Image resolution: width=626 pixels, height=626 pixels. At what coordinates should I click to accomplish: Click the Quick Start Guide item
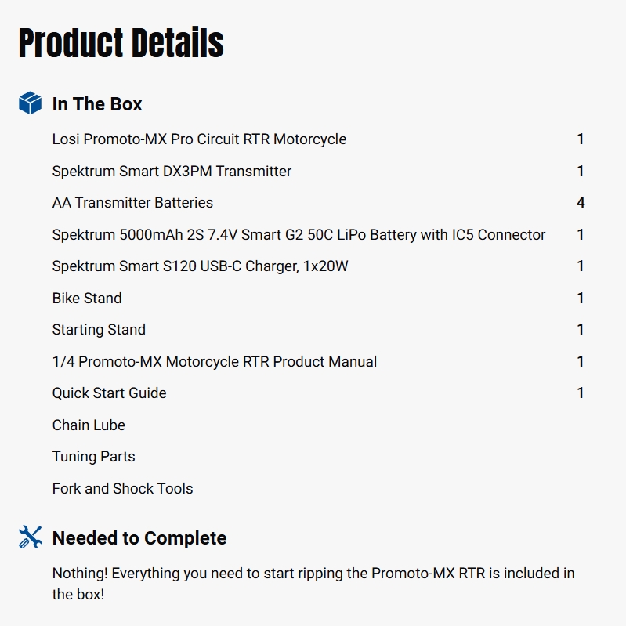click(x=109, y=393)
